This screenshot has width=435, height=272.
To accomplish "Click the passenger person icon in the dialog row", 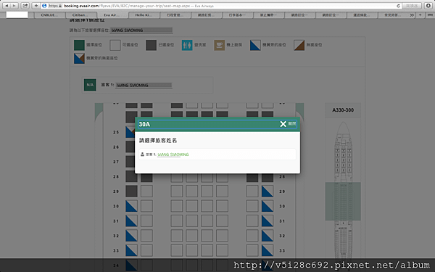I will tap(142, 154).
